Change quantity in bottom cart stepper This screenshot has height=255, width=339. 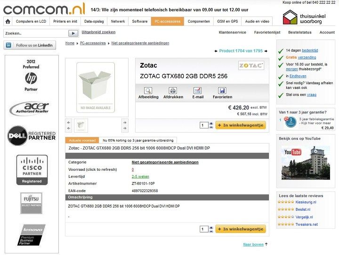coord(211,229)
